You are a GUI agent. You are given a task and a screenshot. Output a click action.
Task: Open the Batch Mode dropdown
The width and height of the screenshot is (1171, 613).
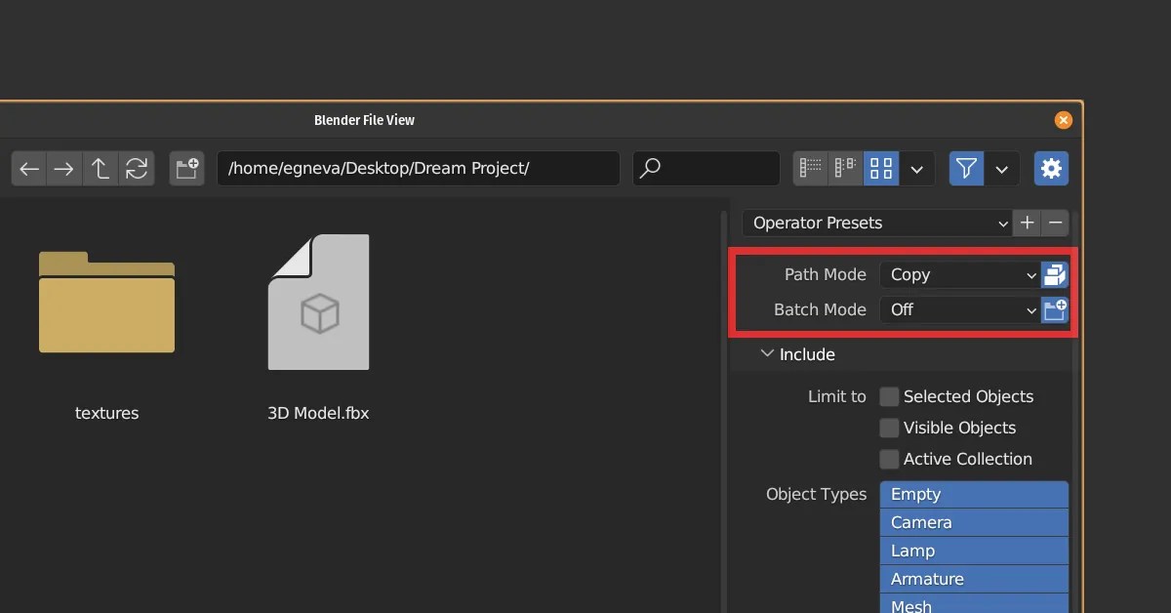(x=959, y=309)
